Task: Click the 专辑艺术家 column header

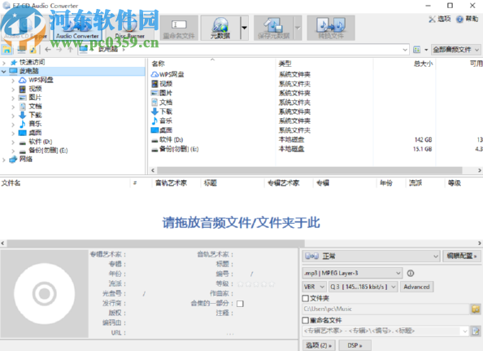Action: click(284, 183)
